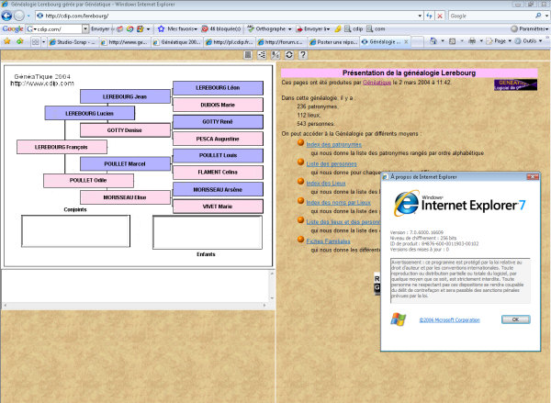551x403 pixels.
Task: Click the address bar URL field
Action: click(227, 16)
